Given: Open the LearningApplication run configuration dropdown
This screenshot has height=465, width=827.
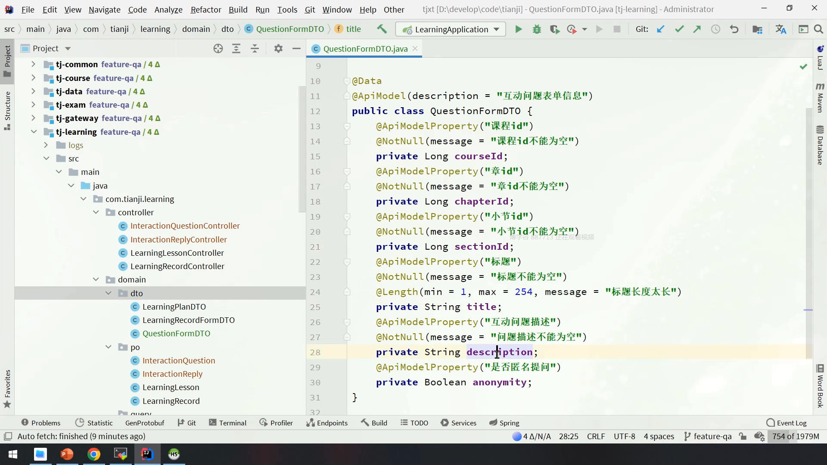Looking at the screenshot, I should 497,29.
